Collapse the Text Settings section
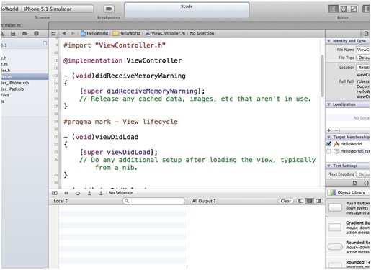The image size is (371, 270). click(x=328, y=166)
